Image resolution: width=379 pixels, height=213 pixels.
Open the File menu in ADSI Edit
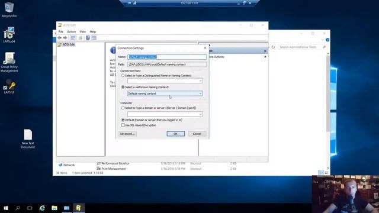61,31
